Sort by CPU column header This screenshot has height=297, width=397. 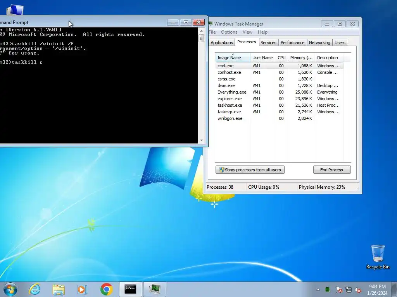pyautogui.click(x=281, y=58)
